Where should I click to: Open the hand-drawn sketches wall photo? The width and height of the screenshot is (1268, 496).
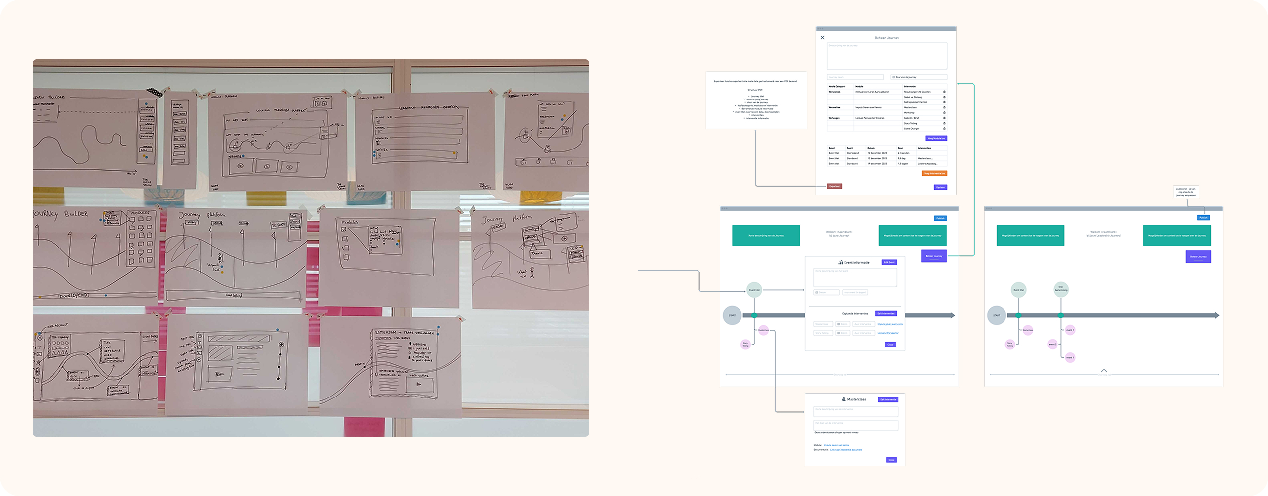point(311,248)
